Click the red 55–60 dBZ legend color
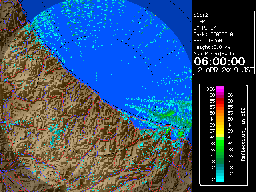The height and width of the screenshot is (192, 256). point(220,101)
